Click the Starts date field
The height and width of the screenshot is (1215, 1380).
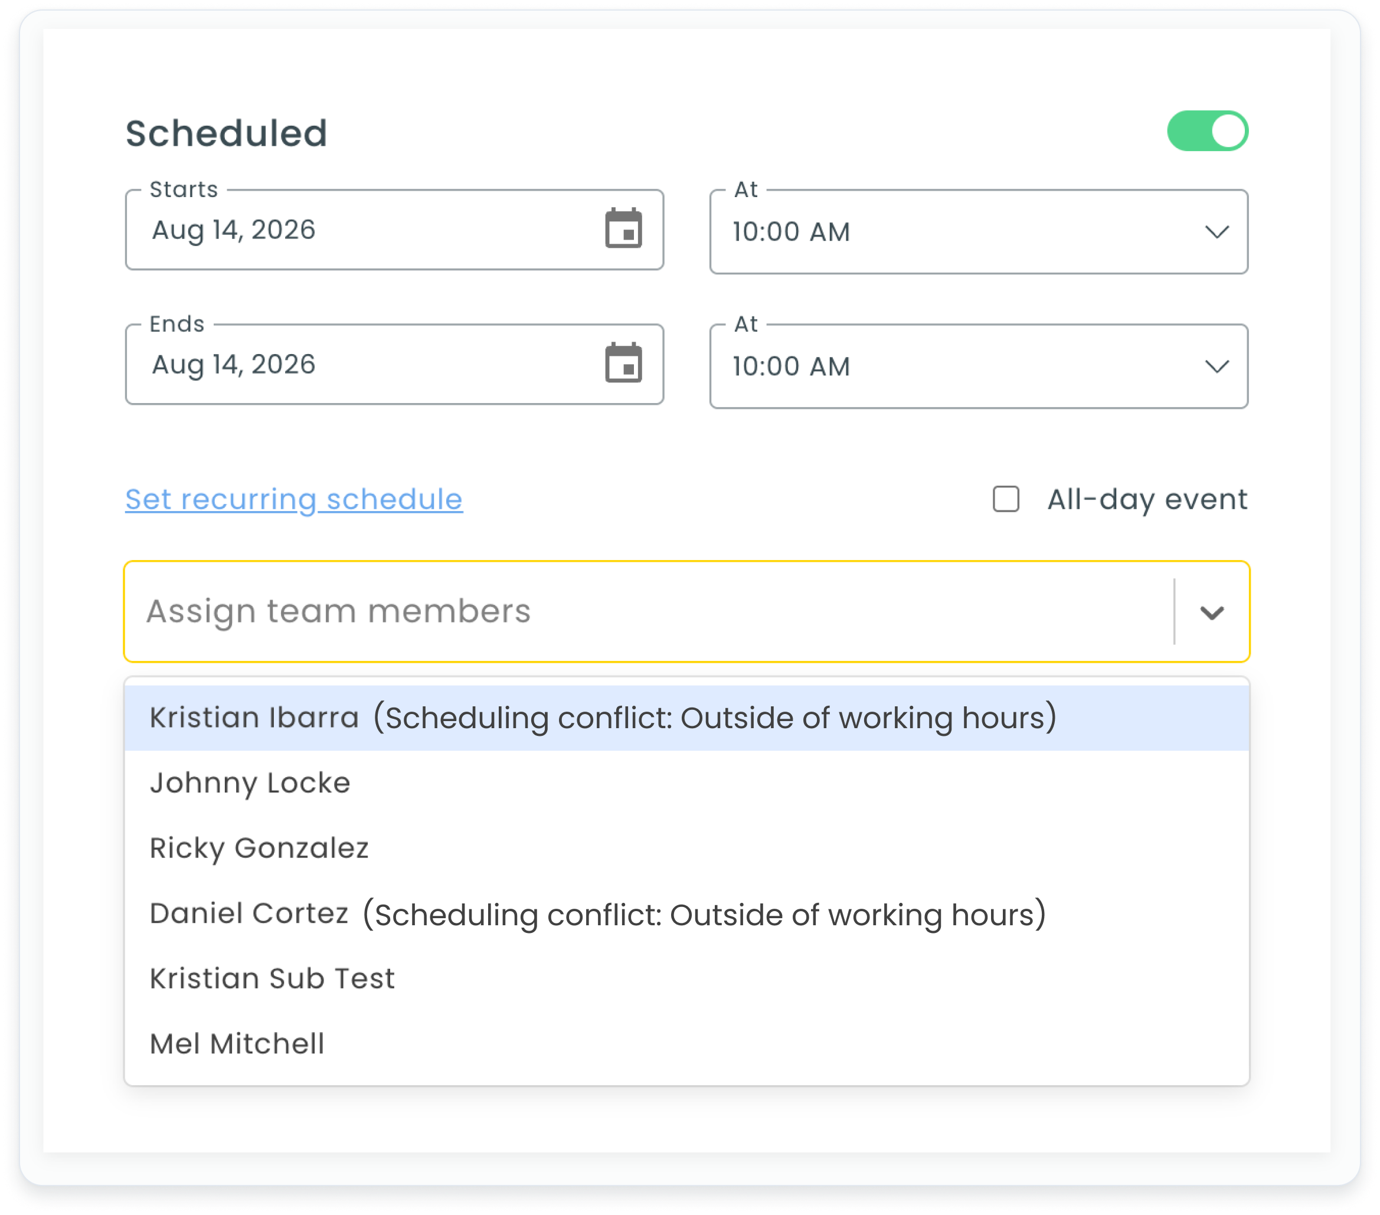click(x=394, y=230)
